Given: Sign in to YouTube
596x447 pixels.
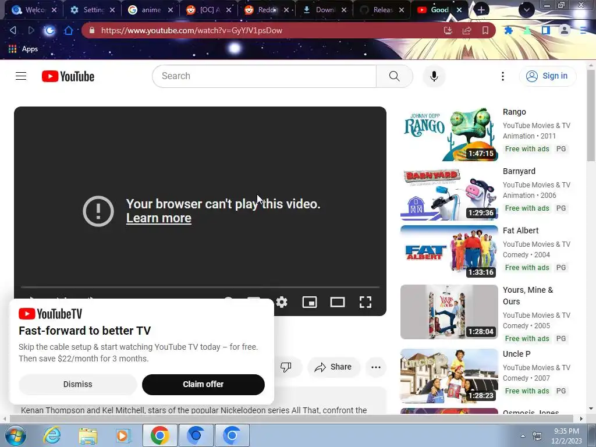Looking at the screenshot, I should pyautogui.click(x=547, y=76).
